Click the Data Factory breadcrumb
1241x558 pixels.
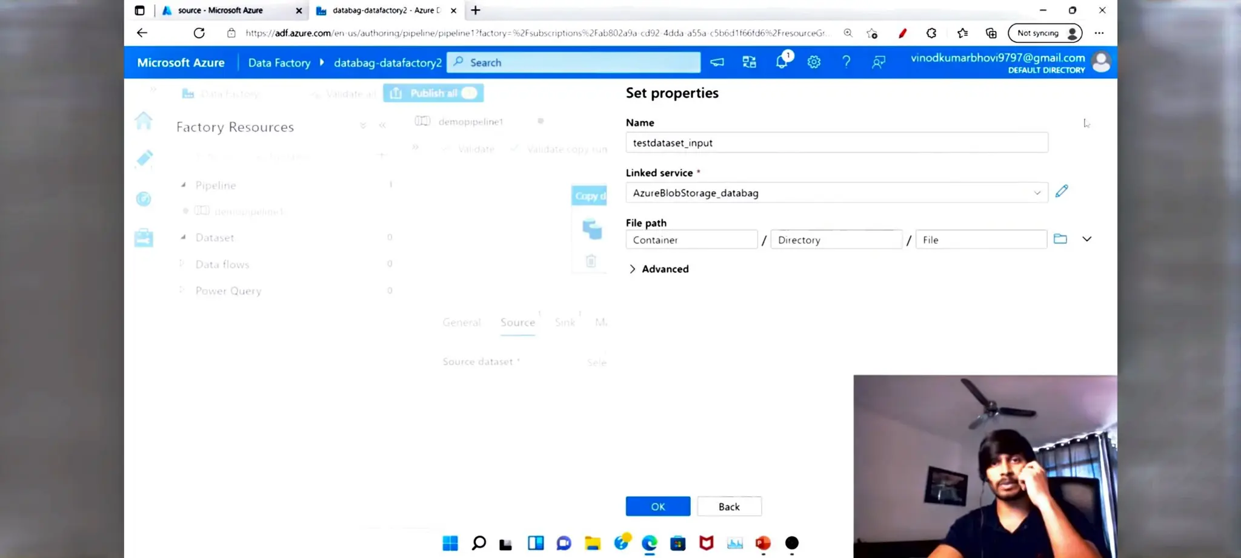click(x=279, y=63)
